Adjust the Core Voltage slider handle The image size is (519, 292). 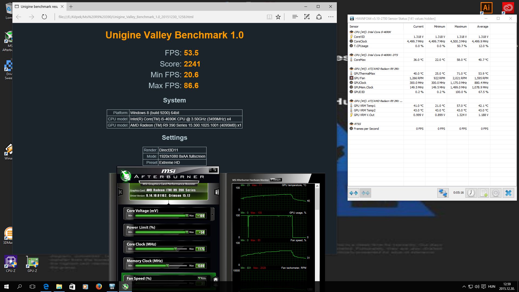coord(187,215)
